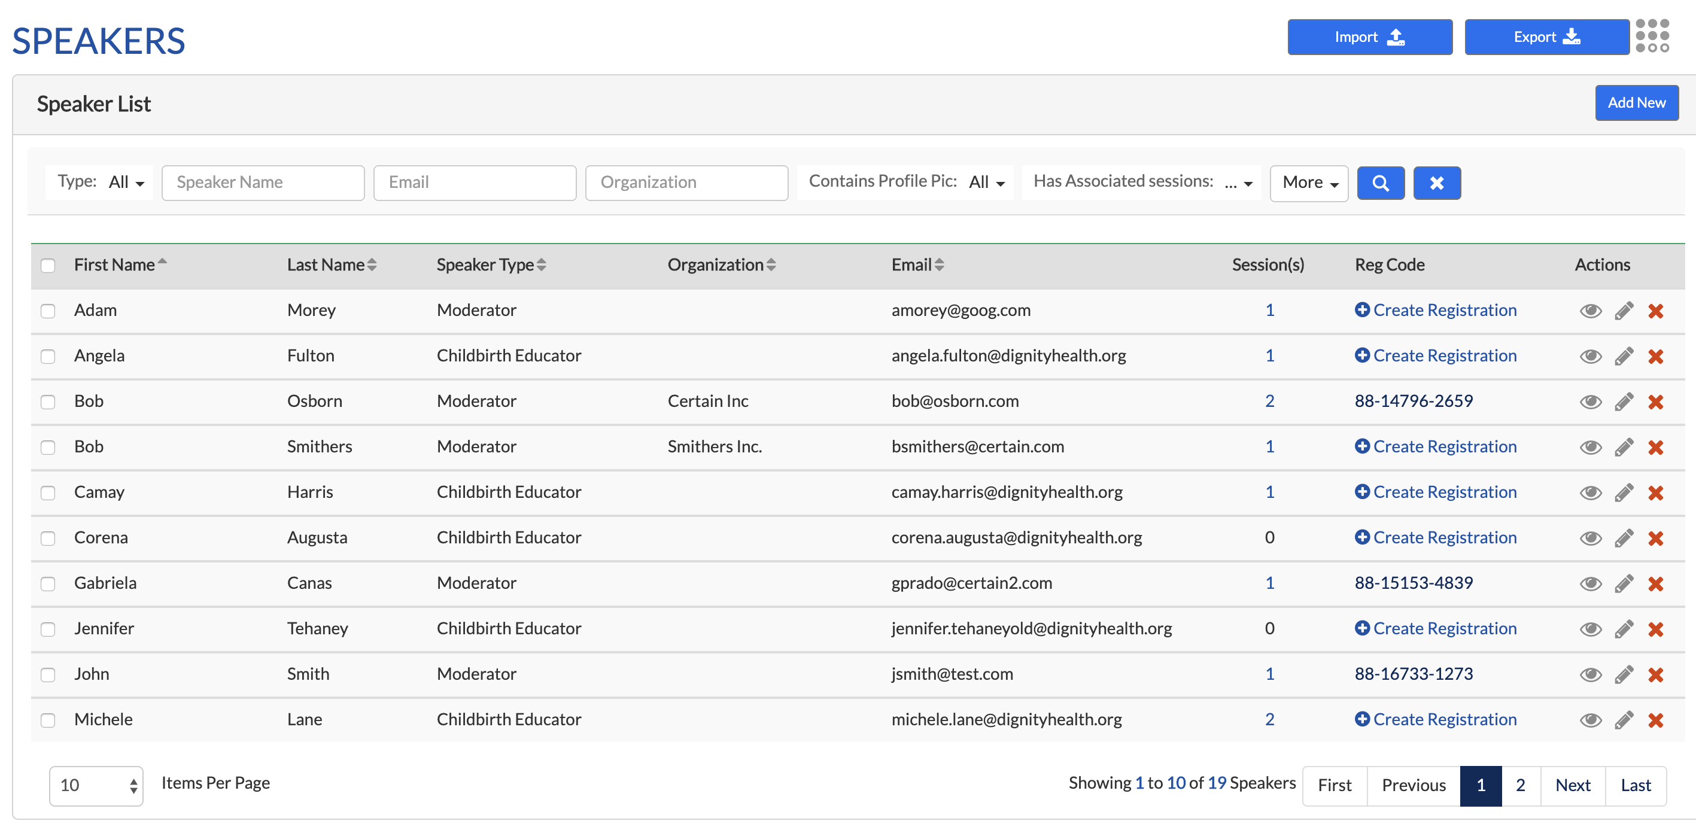Screen dimensions: 1696x827
Task: Tick the select-all checkbox in table header
Action: [x=48, y=265]
